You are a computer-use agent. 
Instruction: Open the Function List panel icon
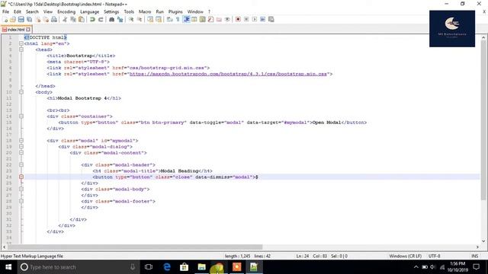pyautogui.click(x=210, y=19)
